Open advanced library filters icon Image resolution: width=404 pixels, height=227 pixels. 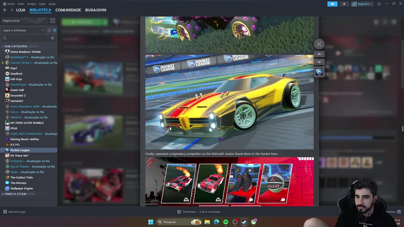53,38
